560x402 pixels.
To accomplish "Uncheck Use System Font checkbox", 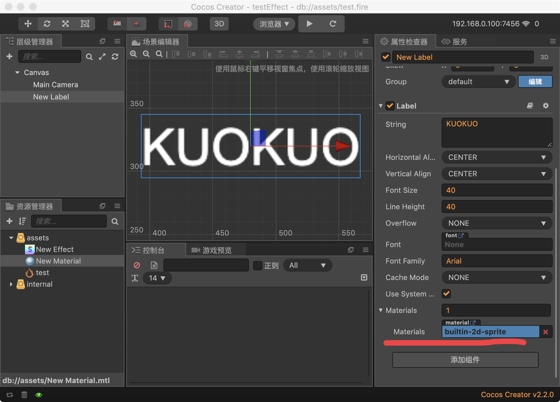I will (446, 294).
